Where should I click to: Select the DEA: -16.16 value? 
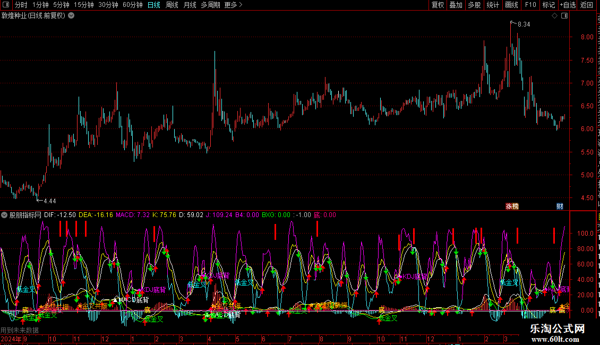tap(96, 215)
